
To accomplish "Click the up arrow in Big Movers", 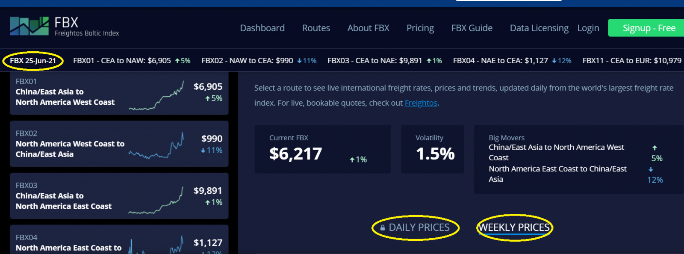I will pyautogui.click(x=655, y=148).
